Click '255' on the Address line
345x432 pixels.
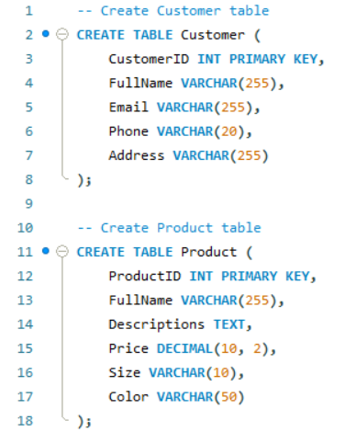point(250,155)
